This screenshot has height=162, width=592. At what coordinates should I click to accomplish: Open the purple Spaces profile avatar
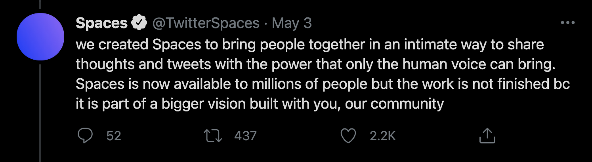coord(40,37)
